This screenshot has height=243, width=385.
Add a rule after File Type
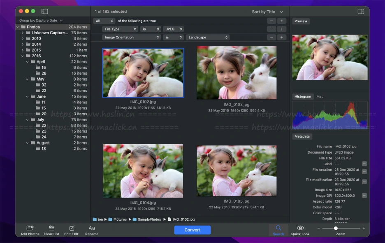coord(282,29)
